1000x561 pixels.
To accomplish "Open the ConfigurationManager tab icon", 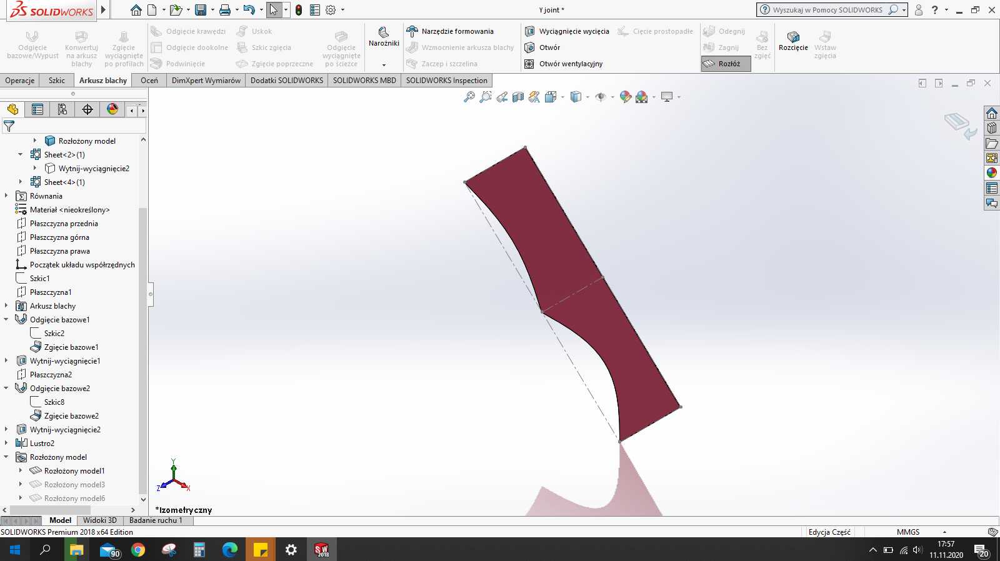I will coord(62,109).
